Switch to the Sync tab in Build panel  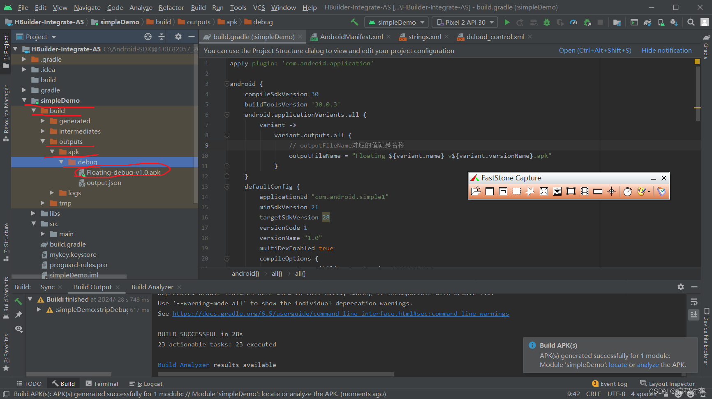(47, 287)
